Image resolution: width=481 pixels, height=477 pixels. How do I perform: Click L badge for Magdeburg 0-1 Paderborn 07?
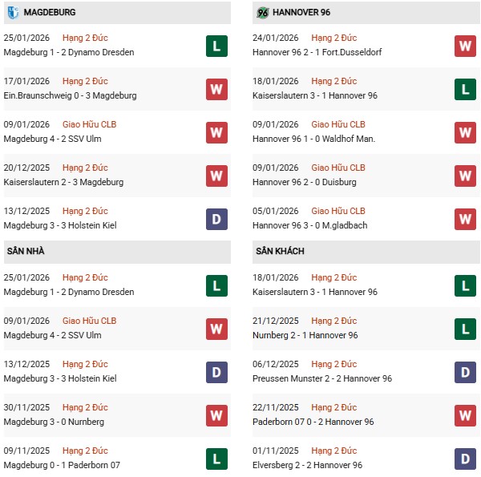216,459
